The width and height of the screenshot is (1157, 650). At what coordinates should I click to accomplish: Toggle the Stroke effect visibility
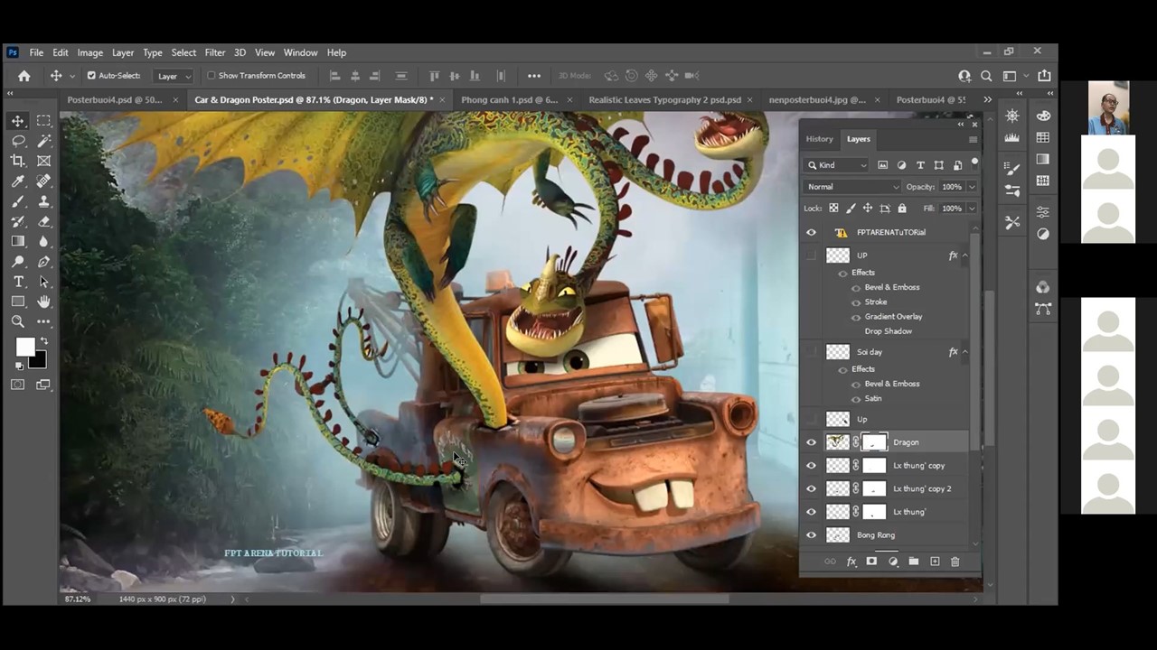856,302
